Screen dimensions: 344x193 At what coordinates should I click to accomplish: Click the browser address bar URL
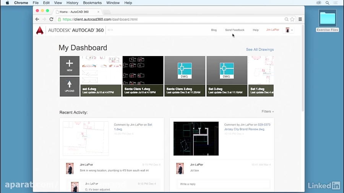point(100,19)
